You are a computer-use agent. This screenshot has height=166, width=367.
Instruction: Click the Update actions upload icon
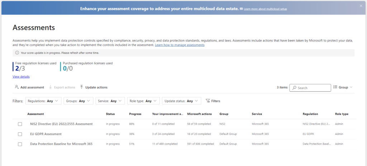[82, 87]
